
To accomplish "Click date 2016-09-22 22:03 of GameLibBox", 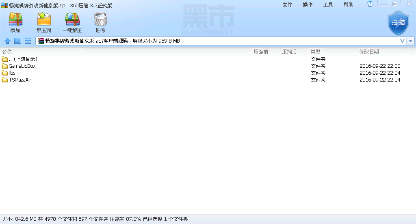I will [x=380, y=66].
